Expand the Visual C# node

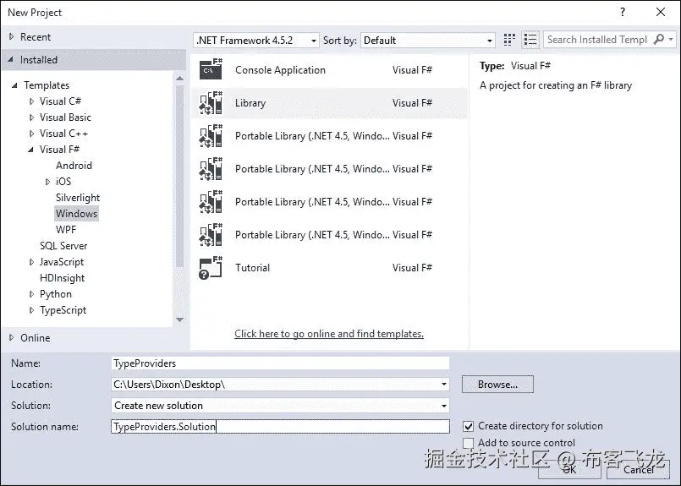tap(31, 101)
